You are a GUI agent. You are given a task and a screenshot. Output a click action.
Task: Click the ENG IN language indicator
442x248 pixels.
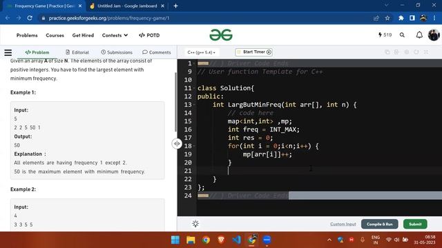[x=375, y=240]
